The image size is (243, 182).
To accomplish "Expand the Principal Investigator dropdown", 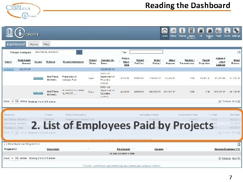I will (79, 52).
